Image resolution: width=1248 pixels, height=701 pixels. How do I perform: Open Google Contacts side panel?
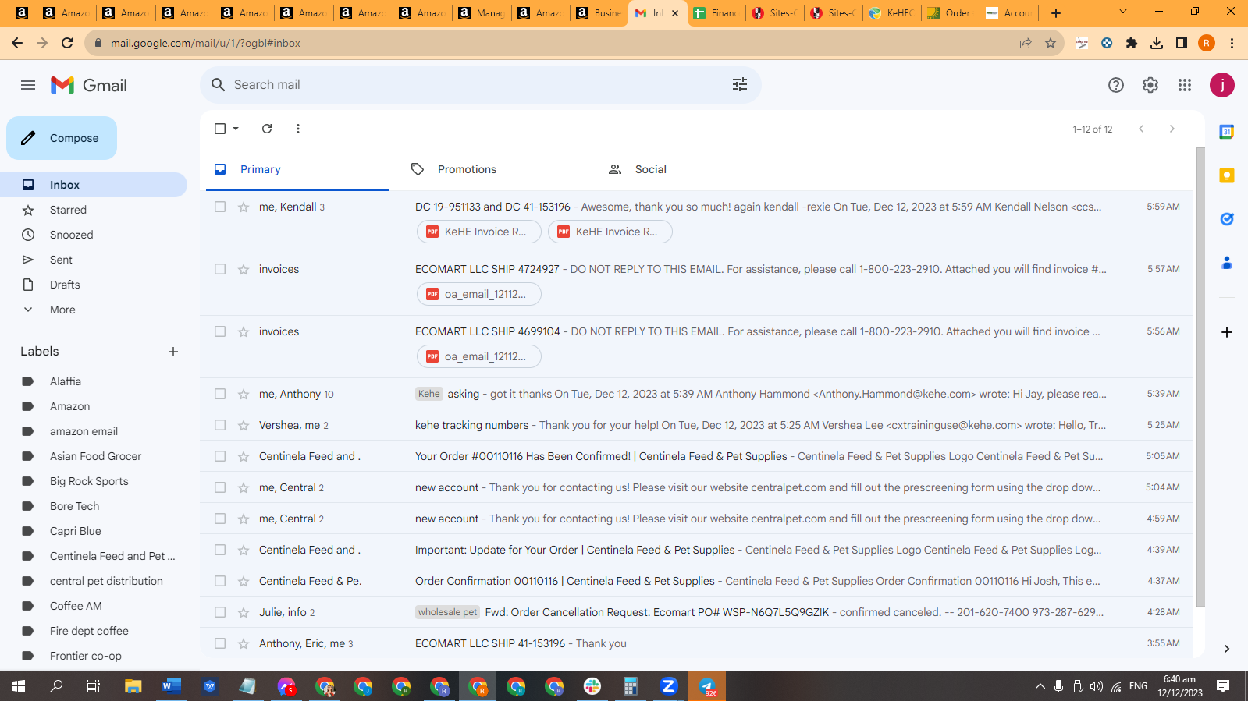point(1227,263)
